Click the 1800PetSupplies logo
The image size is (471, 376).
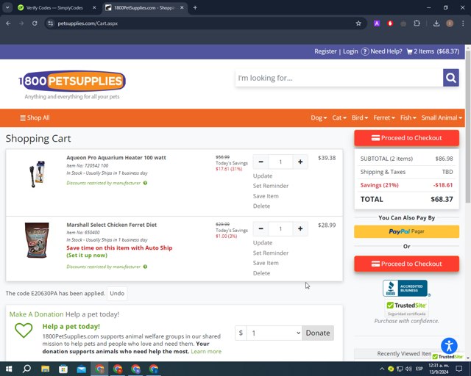click(72, 81)
